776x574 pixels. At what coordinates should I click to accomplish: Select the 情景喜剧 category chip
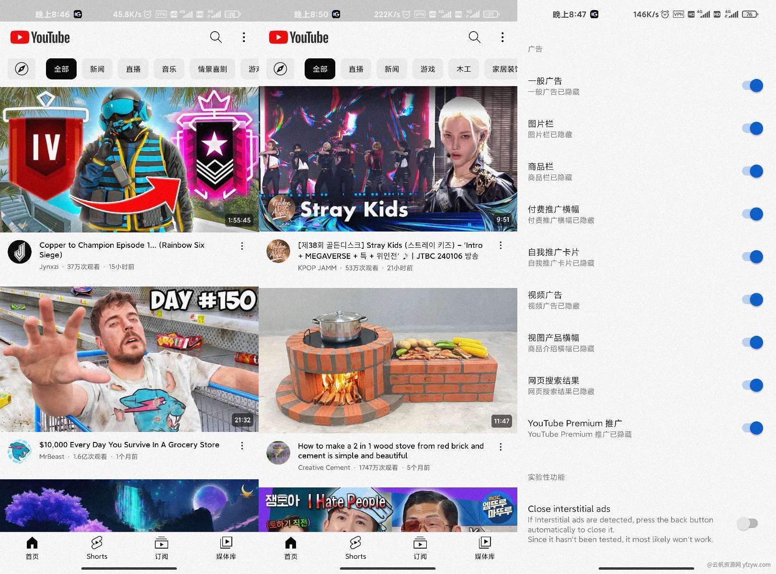point(213,69)
